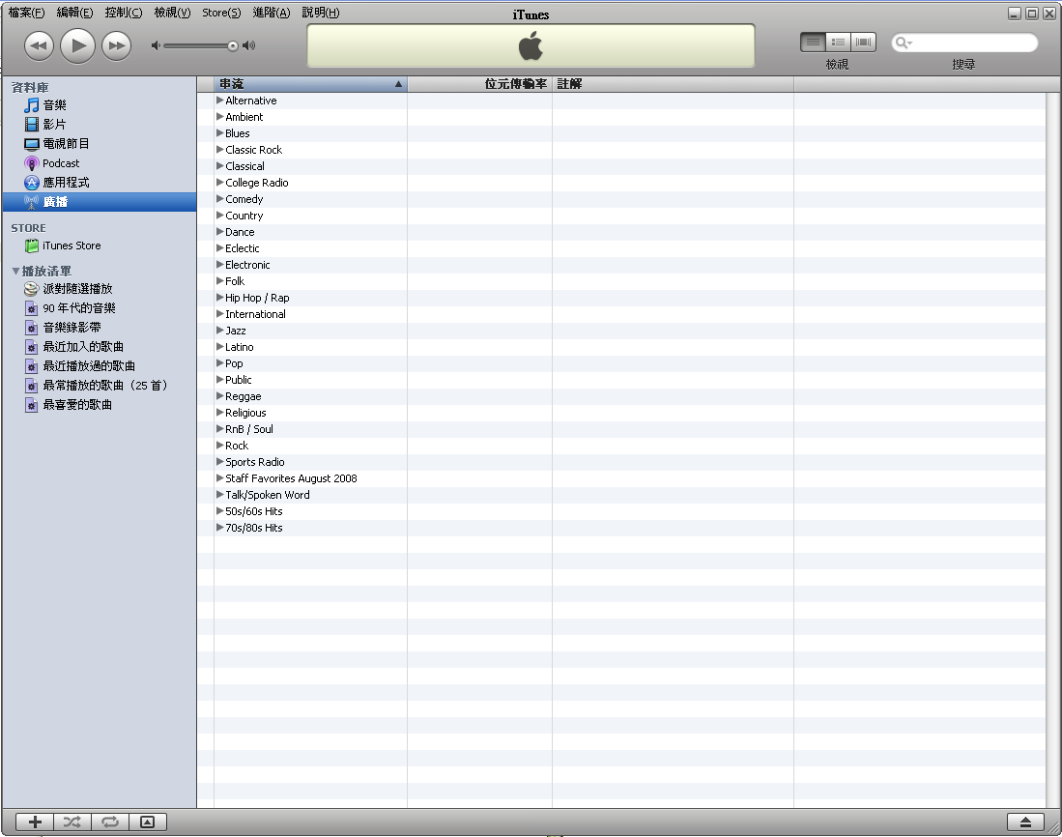Sort by the 串流 stream column header
The image size is (1062, 837).
310,84
